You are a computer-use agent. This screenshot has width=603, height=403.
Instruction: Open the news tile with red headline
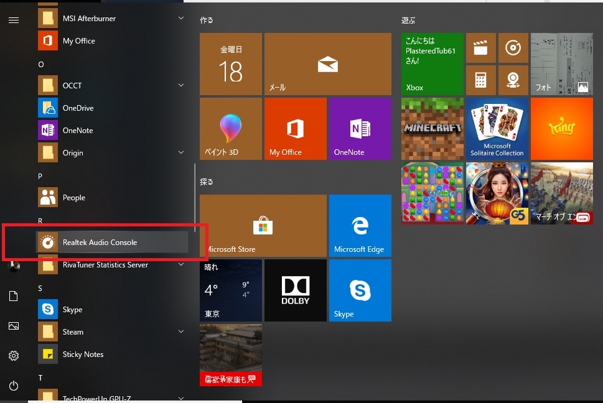point(231,355)
